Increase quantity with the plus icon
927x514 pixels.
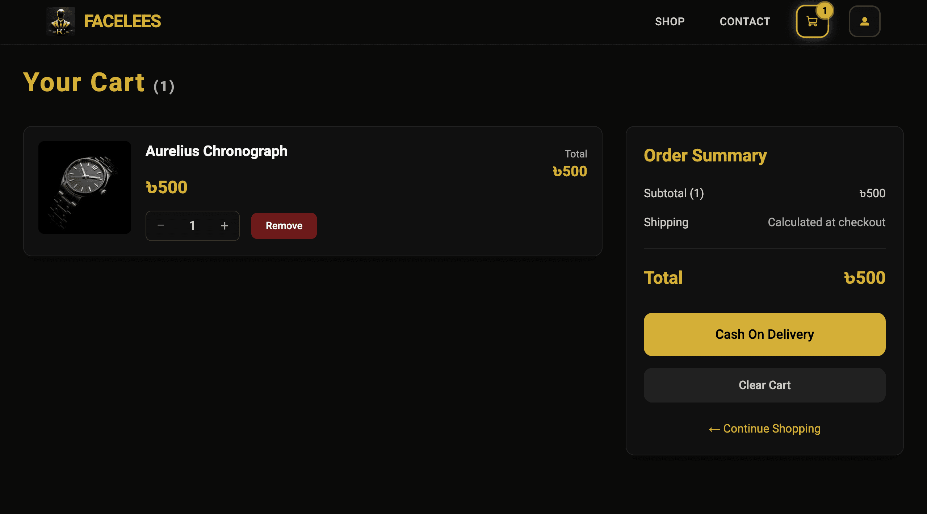[225, 226]
